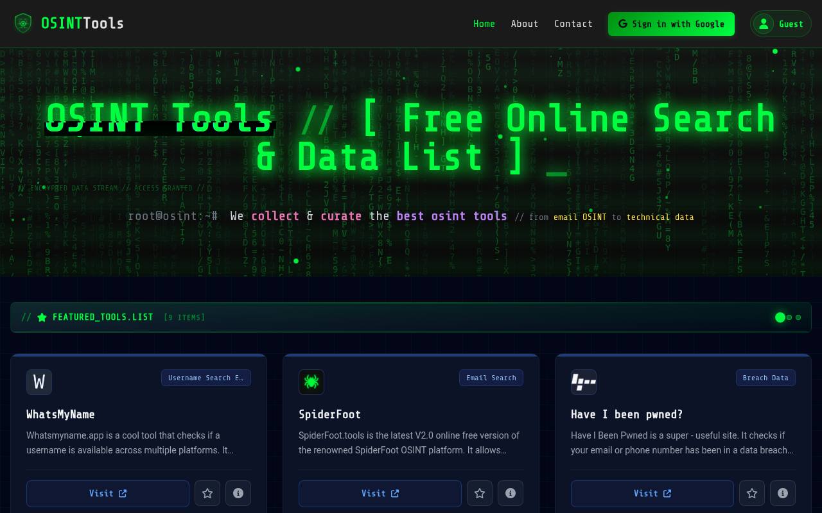This screenshot has height=513, width=822.
Task: Click the WhatsMyName W logo icon
Action: coord(39,382)
